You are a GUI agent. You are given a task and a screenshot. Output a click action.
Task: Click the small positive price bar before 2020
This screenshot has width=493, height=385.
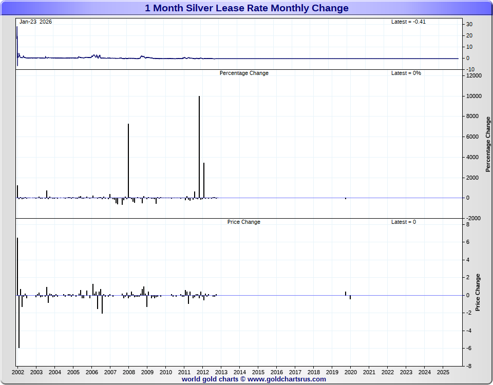click(346, 293)
